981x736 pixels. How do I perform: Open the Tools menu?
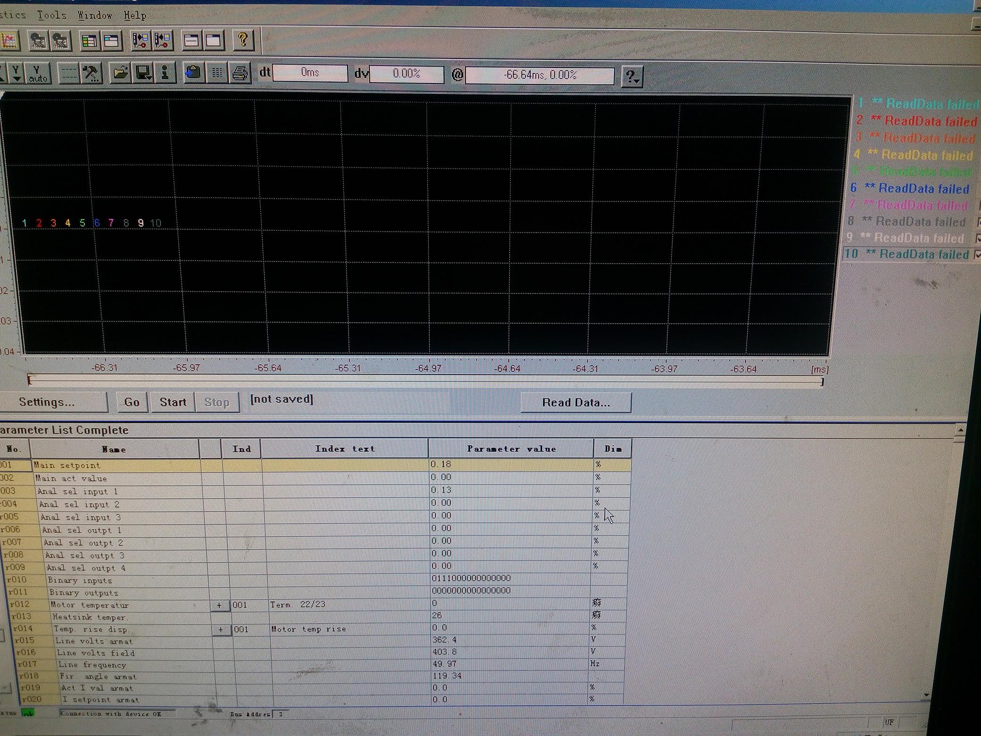51,15
